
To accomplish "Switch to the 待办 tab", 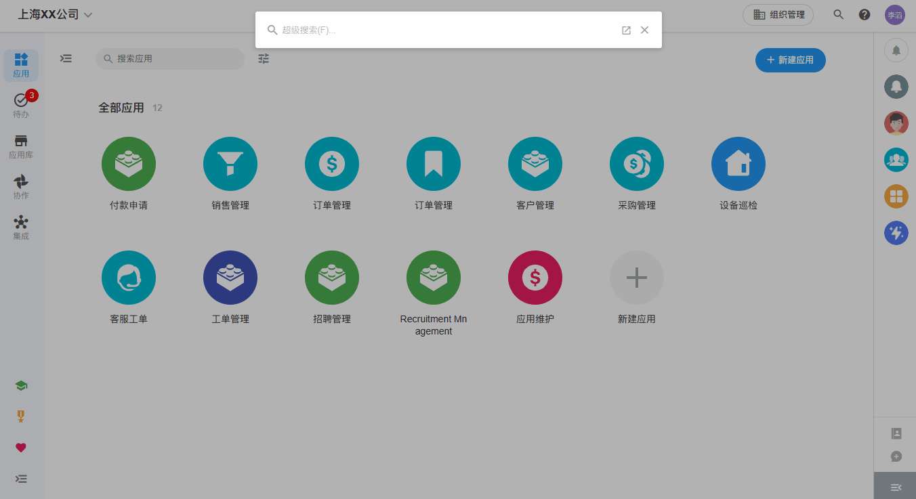I will (21, 105).
